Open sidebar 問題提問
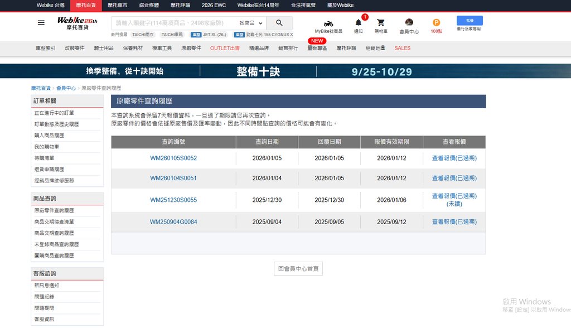The height and width of the screenshot is (328, 571). 44,308
